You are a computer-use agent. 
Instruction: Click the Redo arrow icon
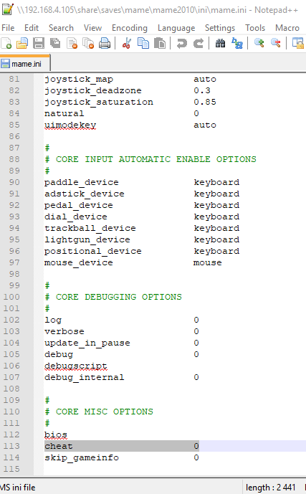199,43
